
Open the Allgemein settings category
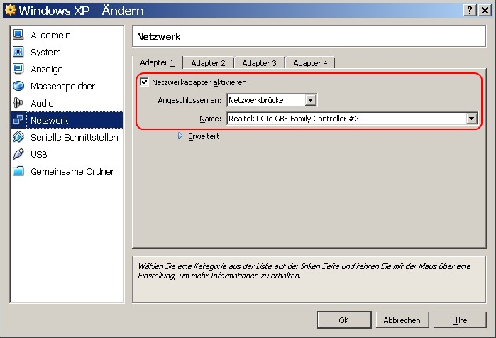click(50, 35)
